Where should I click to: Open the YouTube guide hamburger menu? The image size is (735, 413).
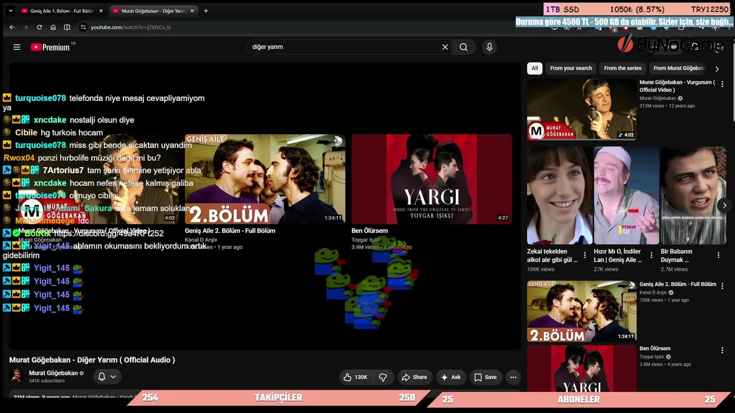point(17,47)
